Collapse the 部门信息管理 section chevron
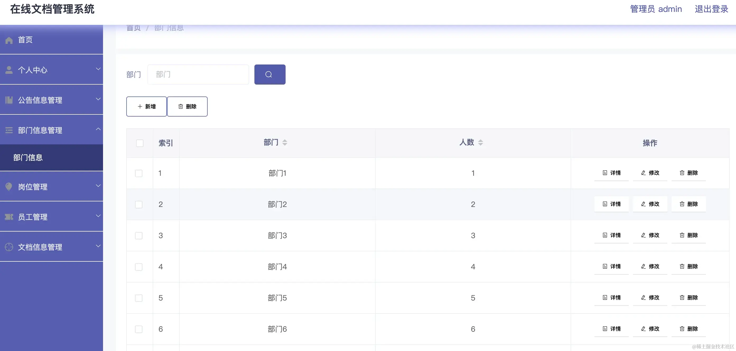This screenshot has height=351, width=736. click(98, 130)
